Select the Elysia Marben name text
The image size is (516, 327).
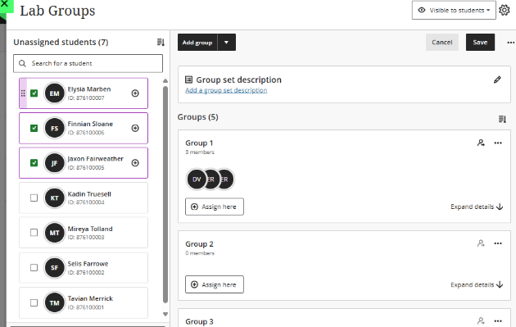click(89, 89)
